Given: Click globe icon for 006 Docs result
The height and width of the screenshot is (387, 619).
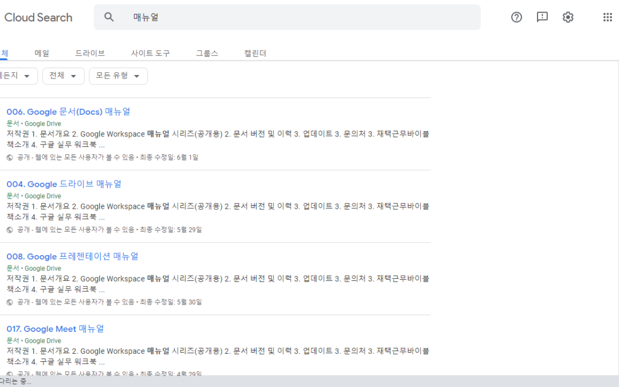Looking at the screenshot, I should pos(10,157).
